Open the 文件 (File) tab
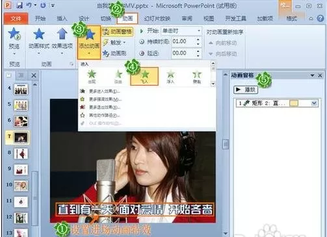Viewport: 327px width, 237px height. [16, 18]
